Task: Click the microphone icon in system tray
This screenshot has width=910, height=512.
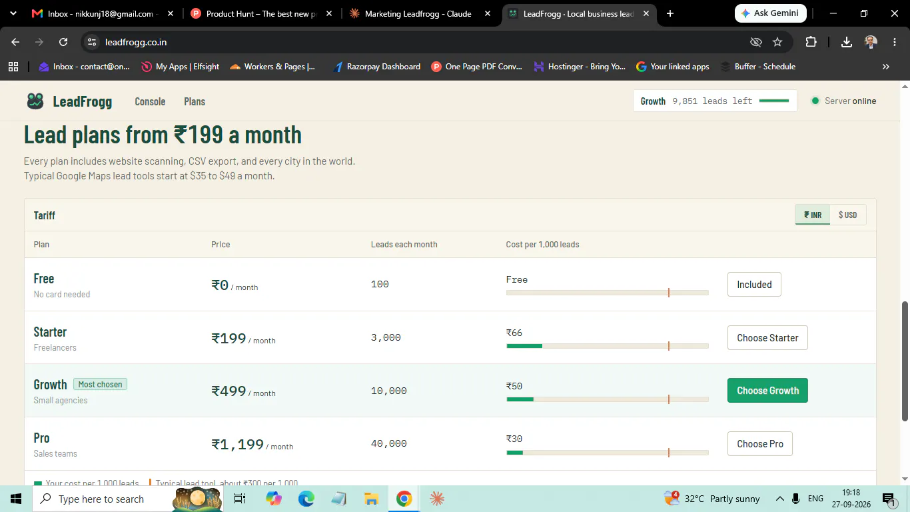Action: (x=795, y=499)
